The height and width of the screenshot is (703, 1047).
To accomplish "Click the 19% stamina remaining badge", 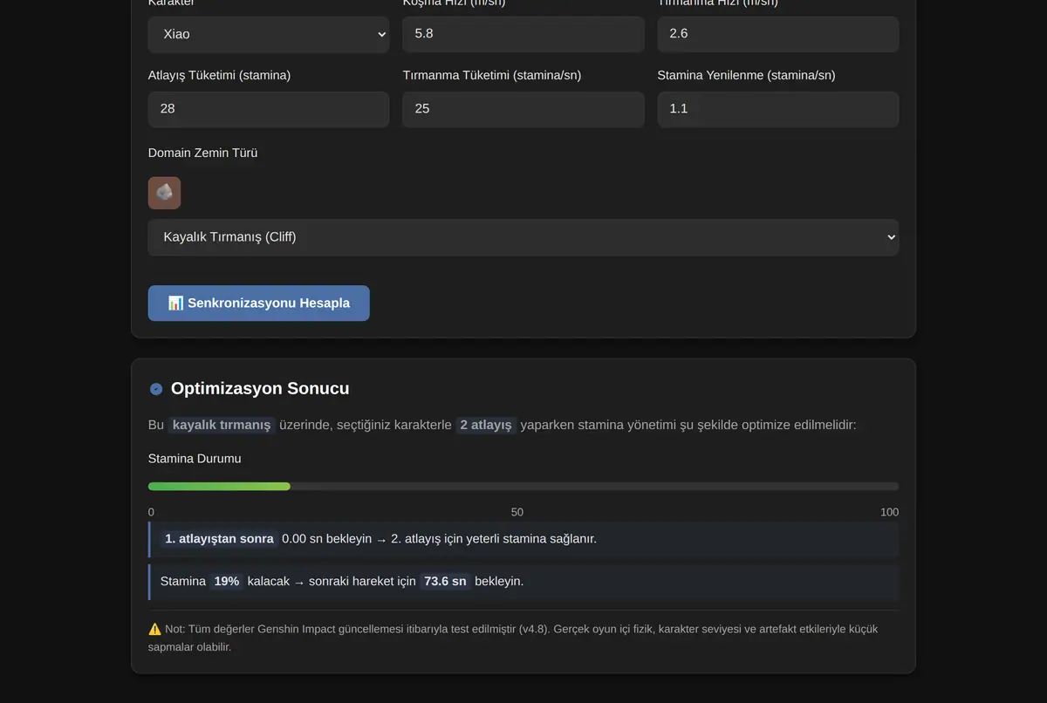I will pyautogui.click(x=227, y=581).
